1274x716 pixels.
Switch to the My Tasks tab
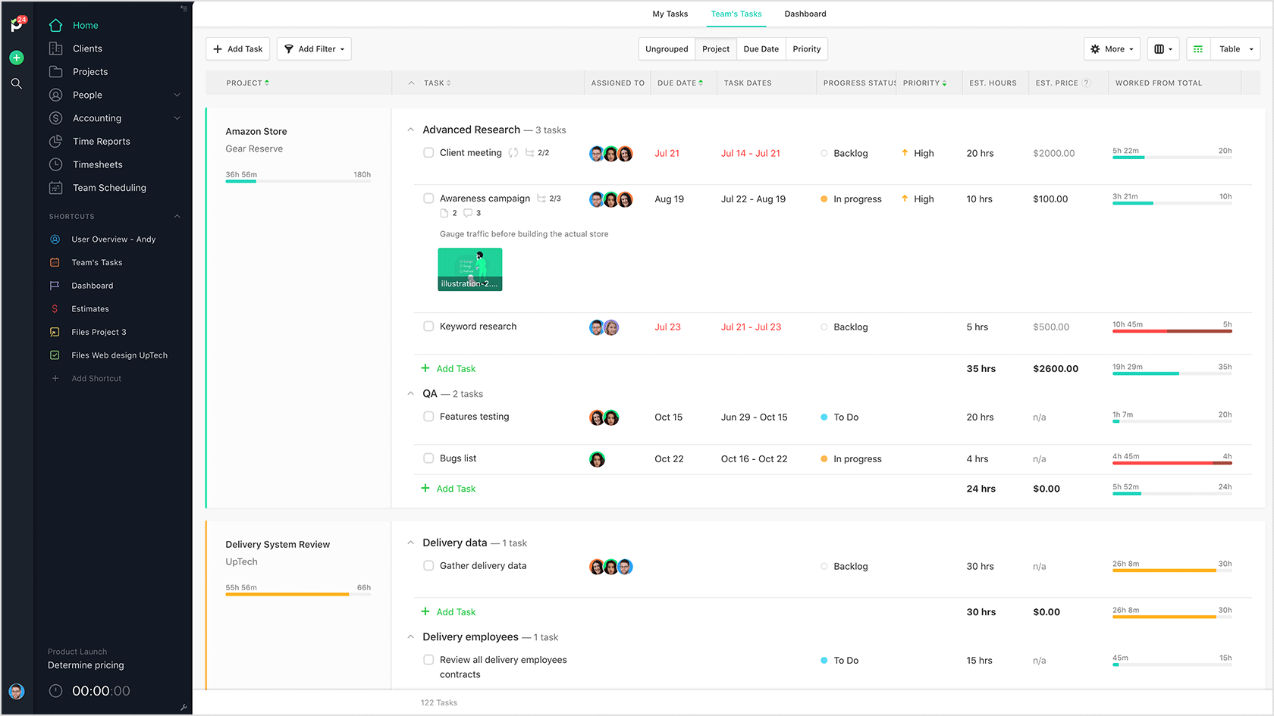click(670, 14)
